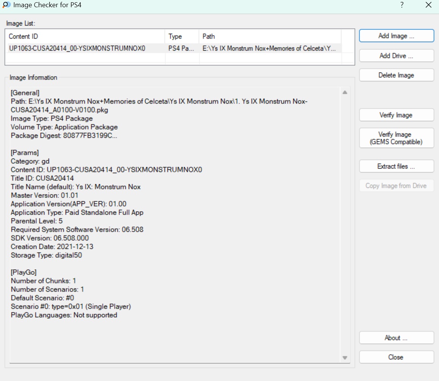This screenshot has height=381, width=439.
Task: Click the Path column header
Action: pos(269,36)
